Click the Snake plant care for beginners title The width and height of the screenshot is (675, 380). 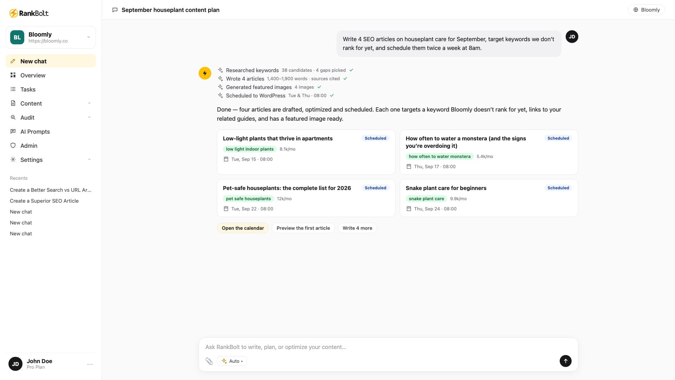click(446, 188)
